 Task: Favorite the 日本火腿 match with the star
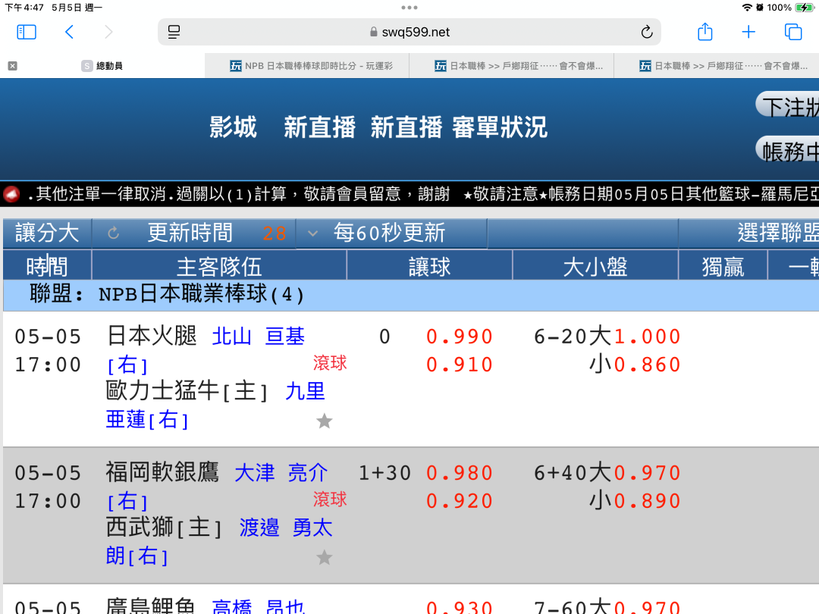pos(324,421)
